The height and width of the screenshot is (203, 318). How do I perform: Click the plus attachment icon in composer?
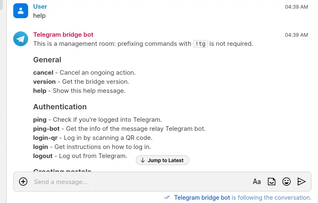point(23,182)
